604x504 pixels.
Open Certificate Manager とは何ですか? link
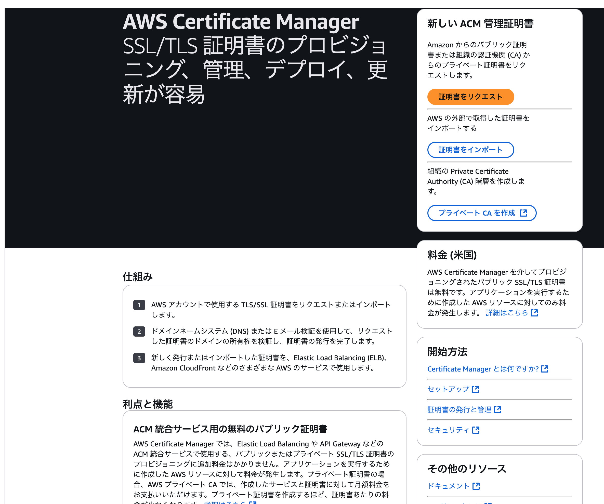tap(483, 369)
